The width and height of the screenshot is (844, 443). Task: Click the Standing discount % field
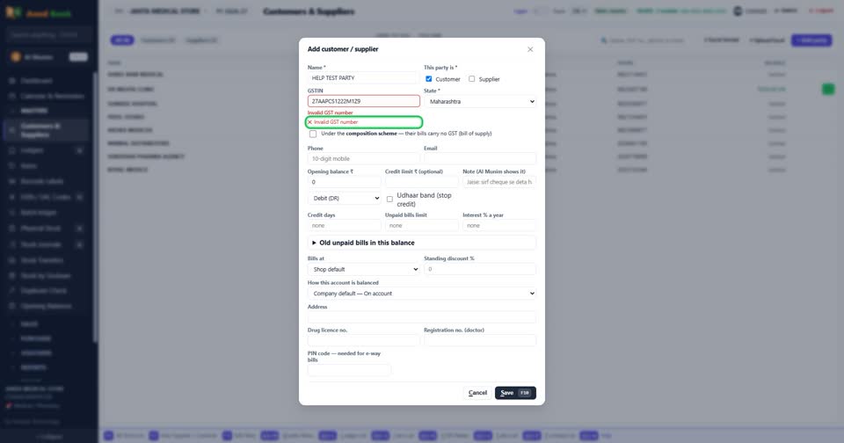coord(480,269)
